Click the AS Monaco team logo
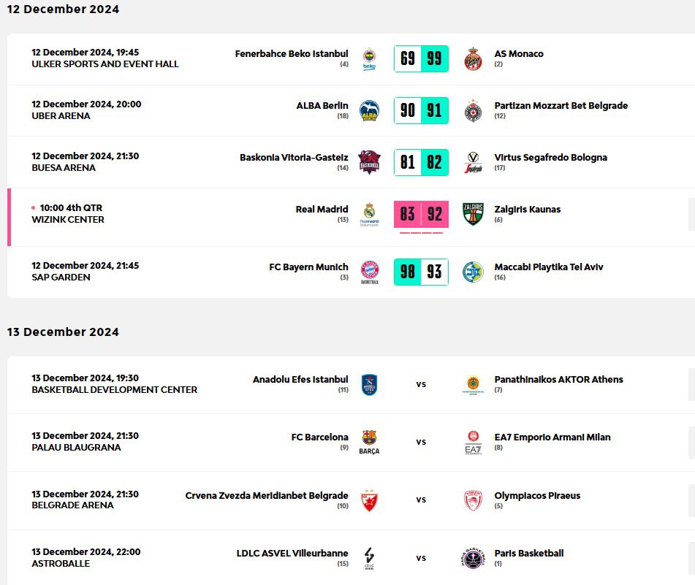This screenshot has height=585, width=695. 473,58
